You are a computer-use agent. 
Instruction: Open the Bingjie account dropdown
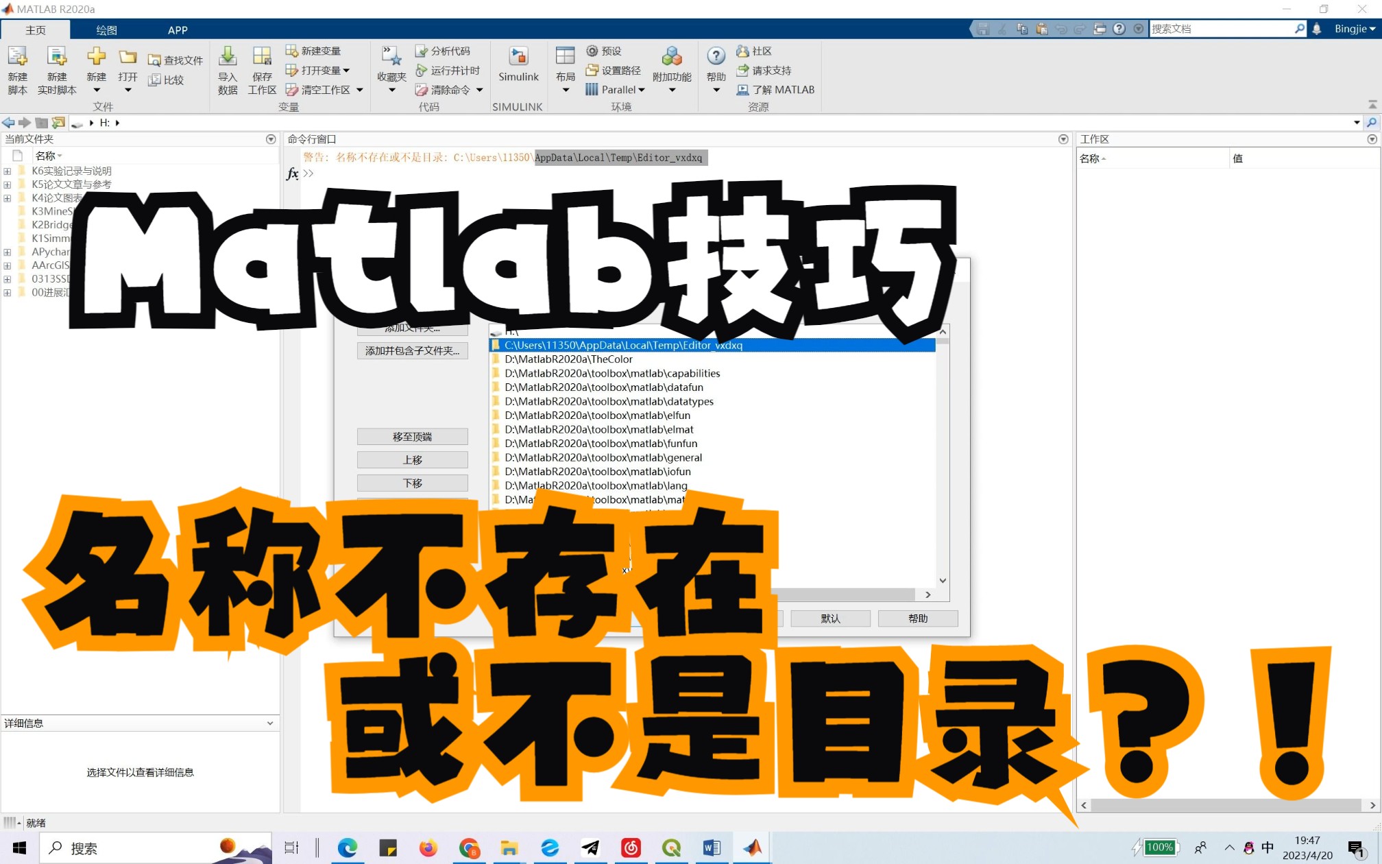[1355, 28]
